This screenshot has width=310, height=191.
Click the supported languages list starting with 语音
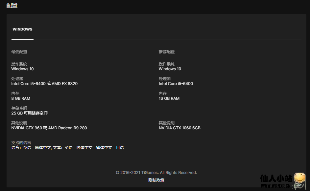(x=67, y=148)
